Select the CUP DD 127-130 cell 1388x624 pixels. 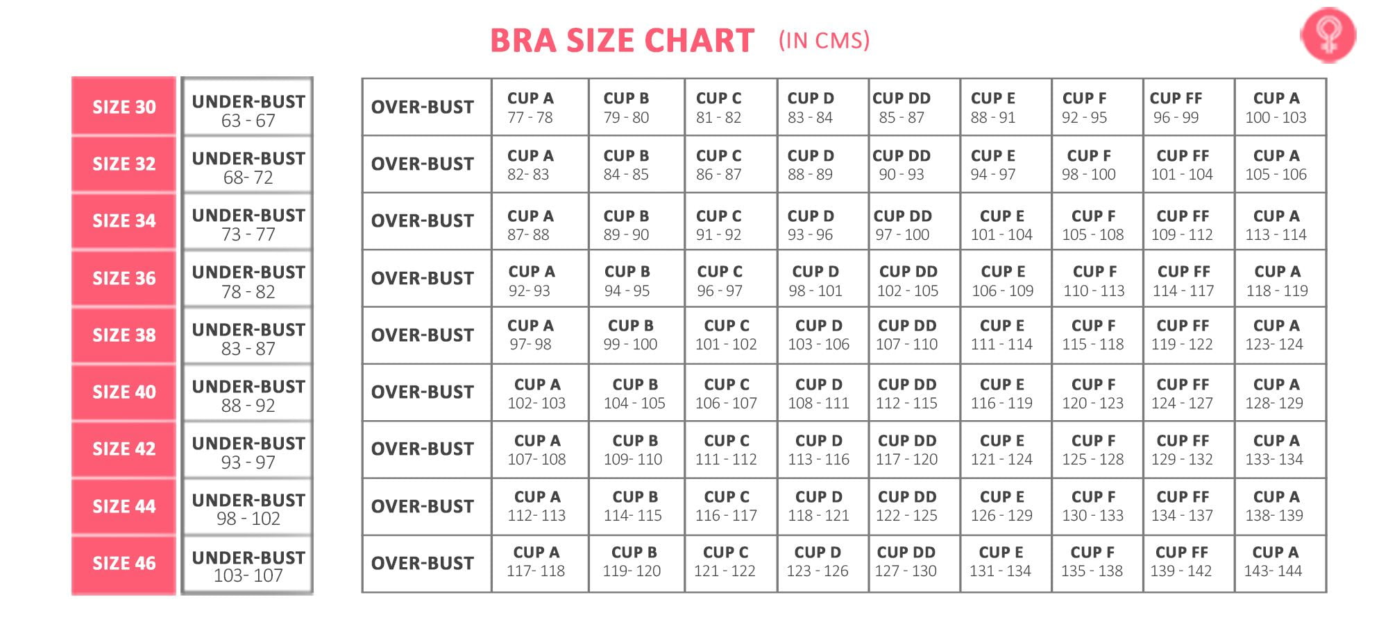tap(906, 562)
